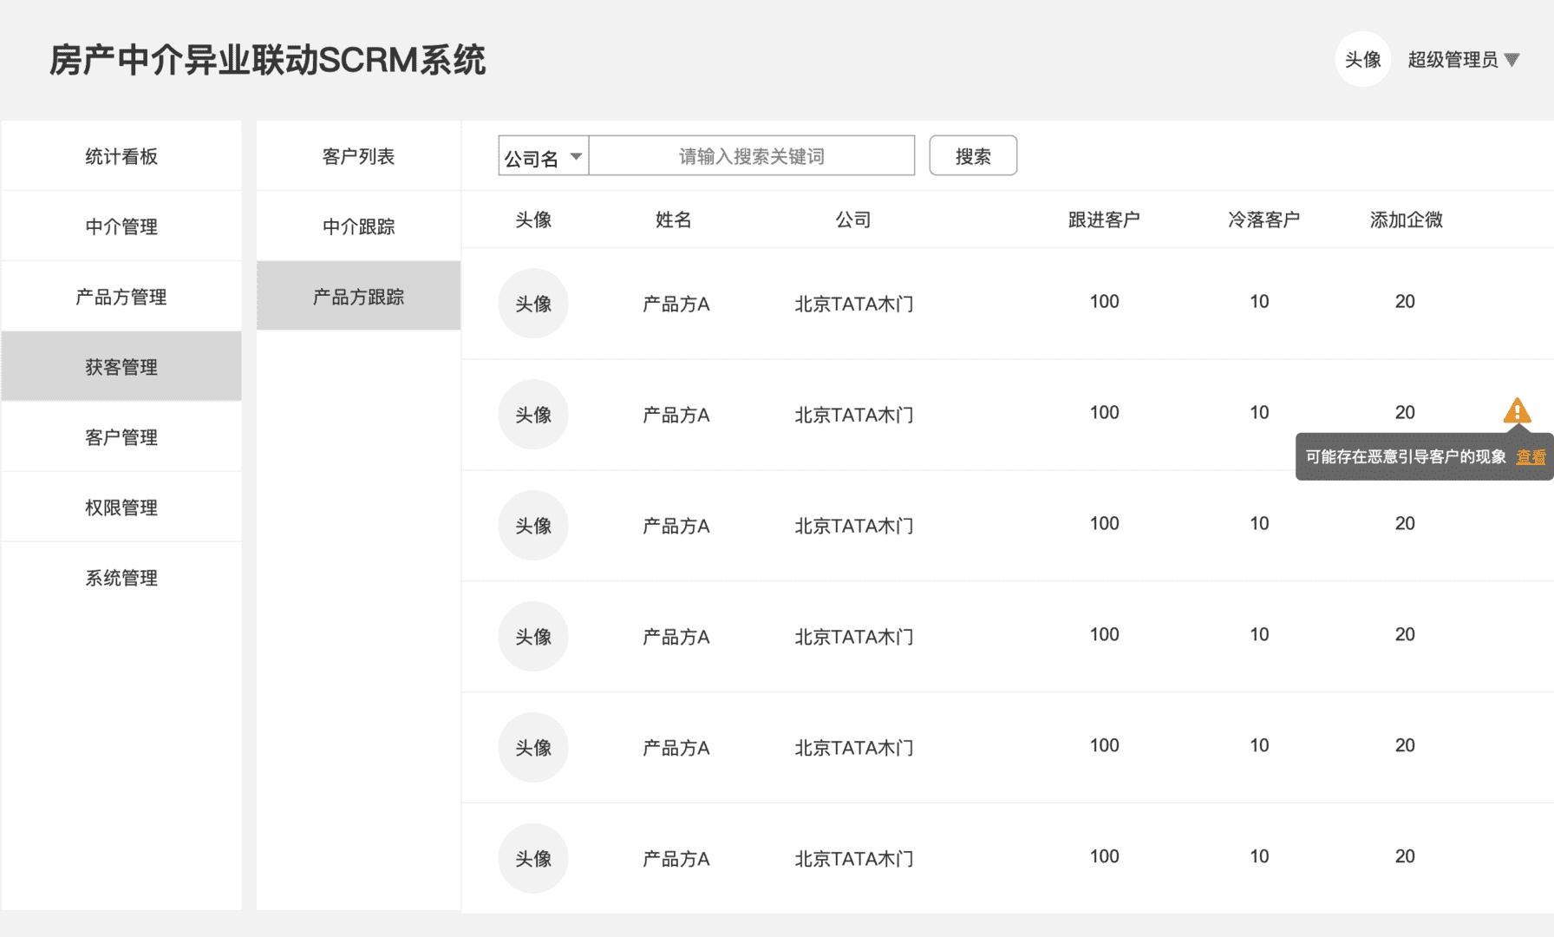
Task: Click the top-right 头像 avatar circle
Action: click(x=1362, y=59)
